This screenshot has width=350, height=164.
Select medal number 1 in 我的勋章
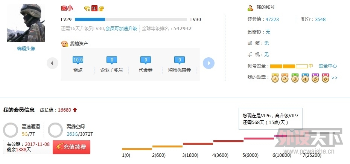point(275,78)
